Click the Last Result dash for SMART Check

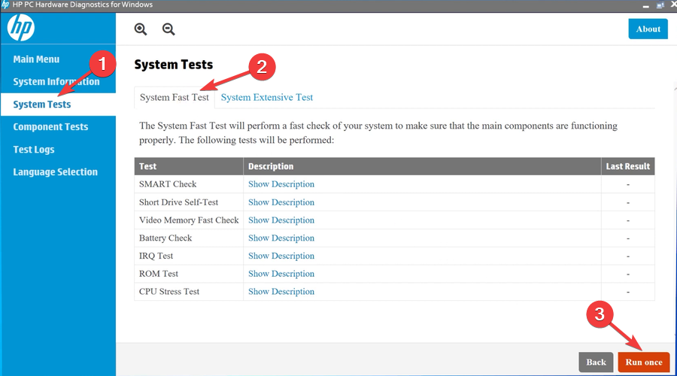click(x=628, y=185)
